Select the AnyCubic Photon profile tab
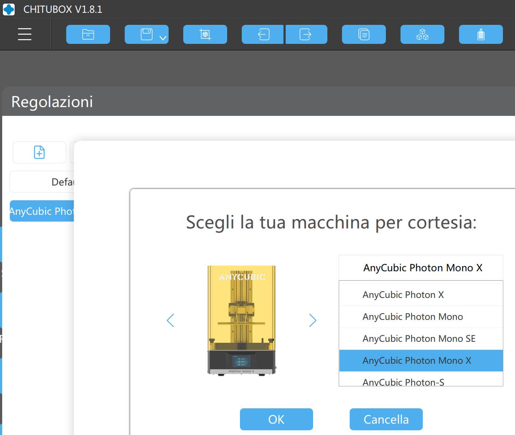This screenshot has width=515, height=435. (42, 211)
